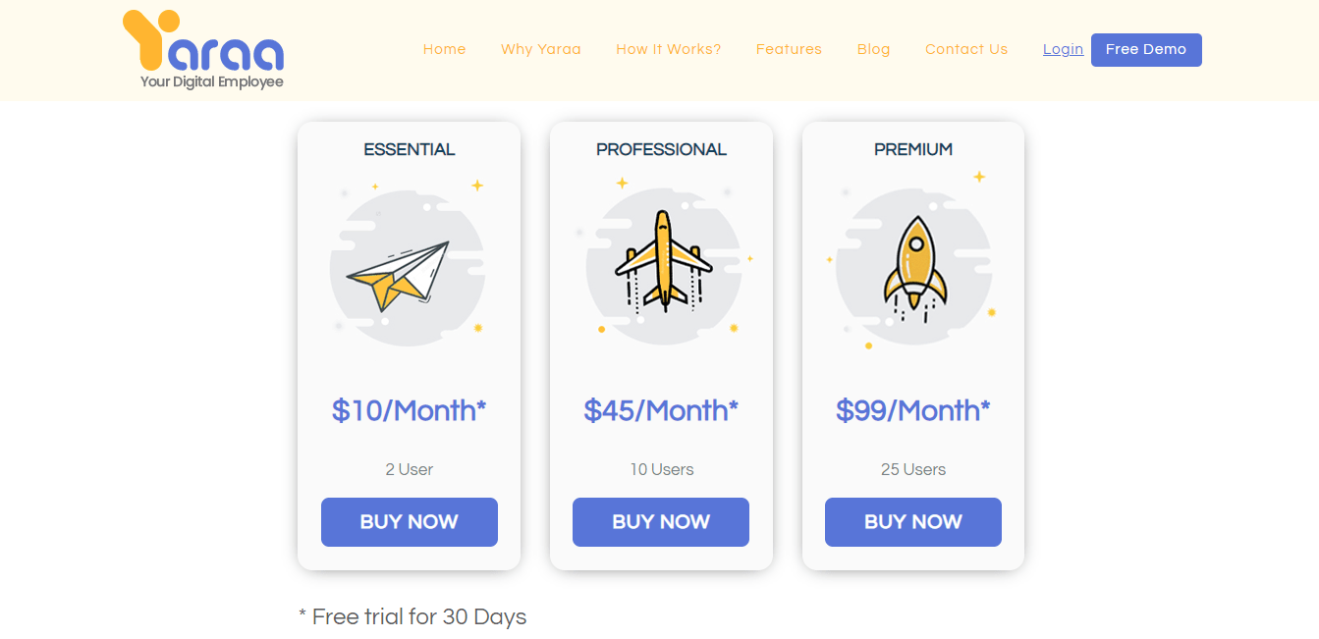
Task: Click the airplane Professional plan icon
Action: [x=663, y=262]
